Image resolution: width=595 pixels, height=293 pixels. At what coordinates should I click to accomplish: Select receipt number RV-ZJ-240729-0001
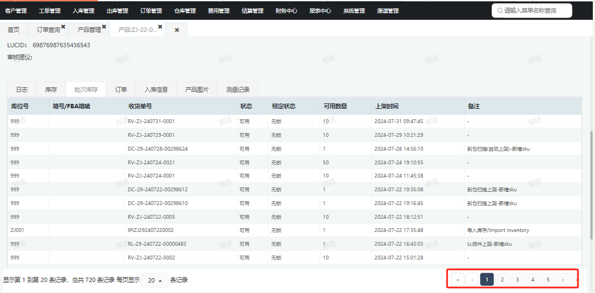(x=151, y=135)
